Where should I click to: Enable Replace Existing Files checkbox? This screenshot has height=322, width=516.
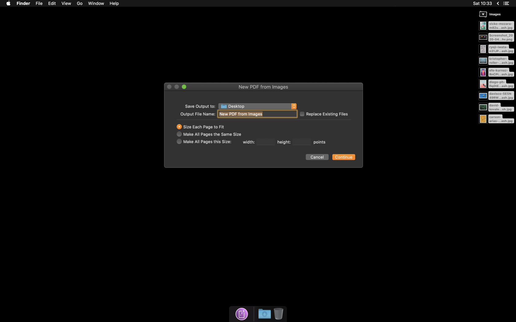[x=302, y=114]
